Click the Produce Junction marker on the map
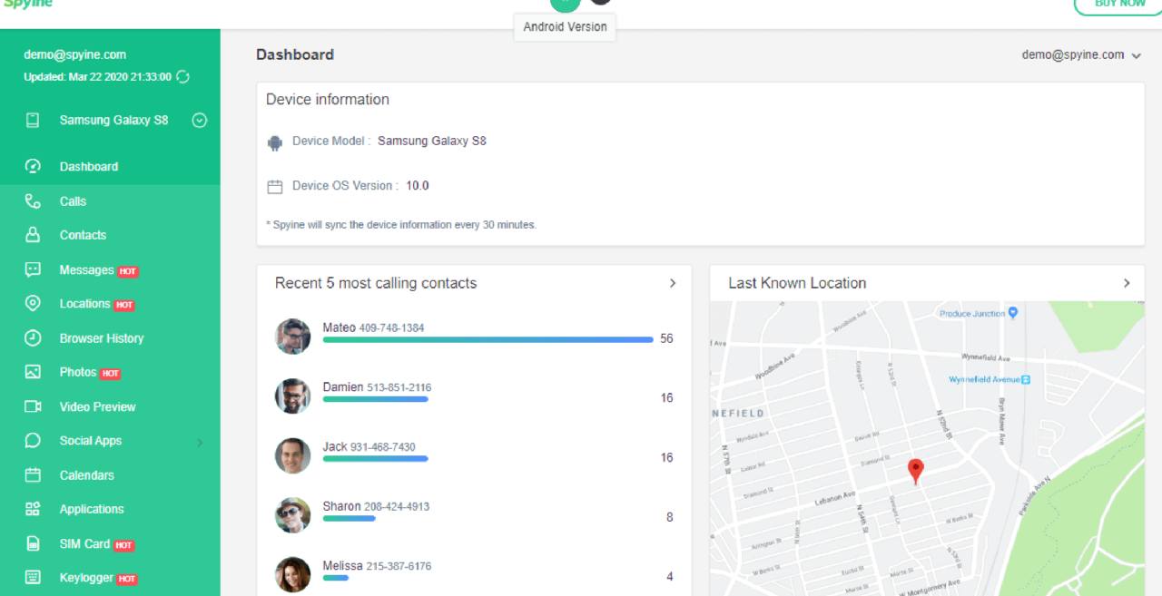 [1013, 313]
